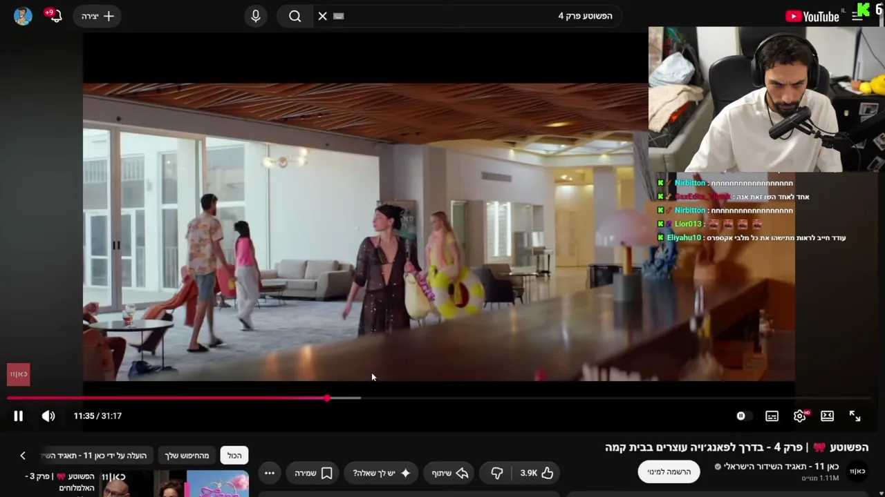
Task: Select the מהחיפוש שלך filter chip
Action: pos(187,456)
